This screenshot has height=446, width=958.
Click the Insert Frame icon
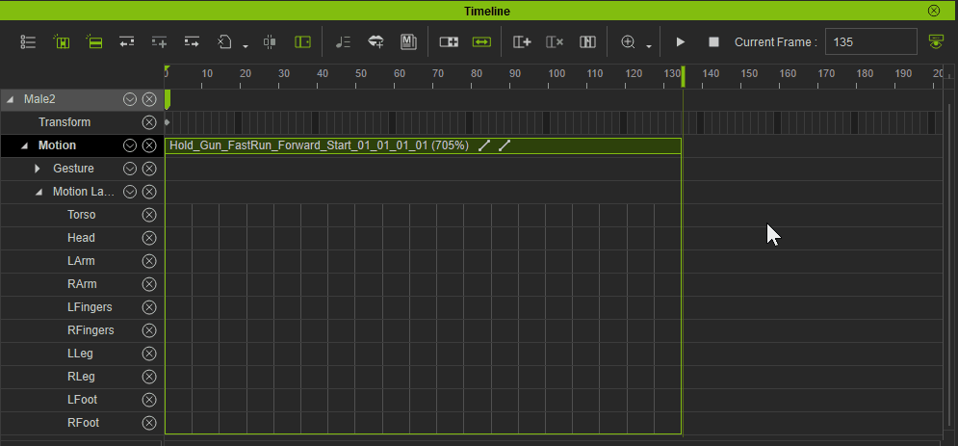[522, 41]
